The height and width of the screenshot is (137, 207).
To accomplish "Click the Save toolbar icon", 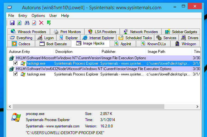I will pyautogui.click(x=12, y=23).
